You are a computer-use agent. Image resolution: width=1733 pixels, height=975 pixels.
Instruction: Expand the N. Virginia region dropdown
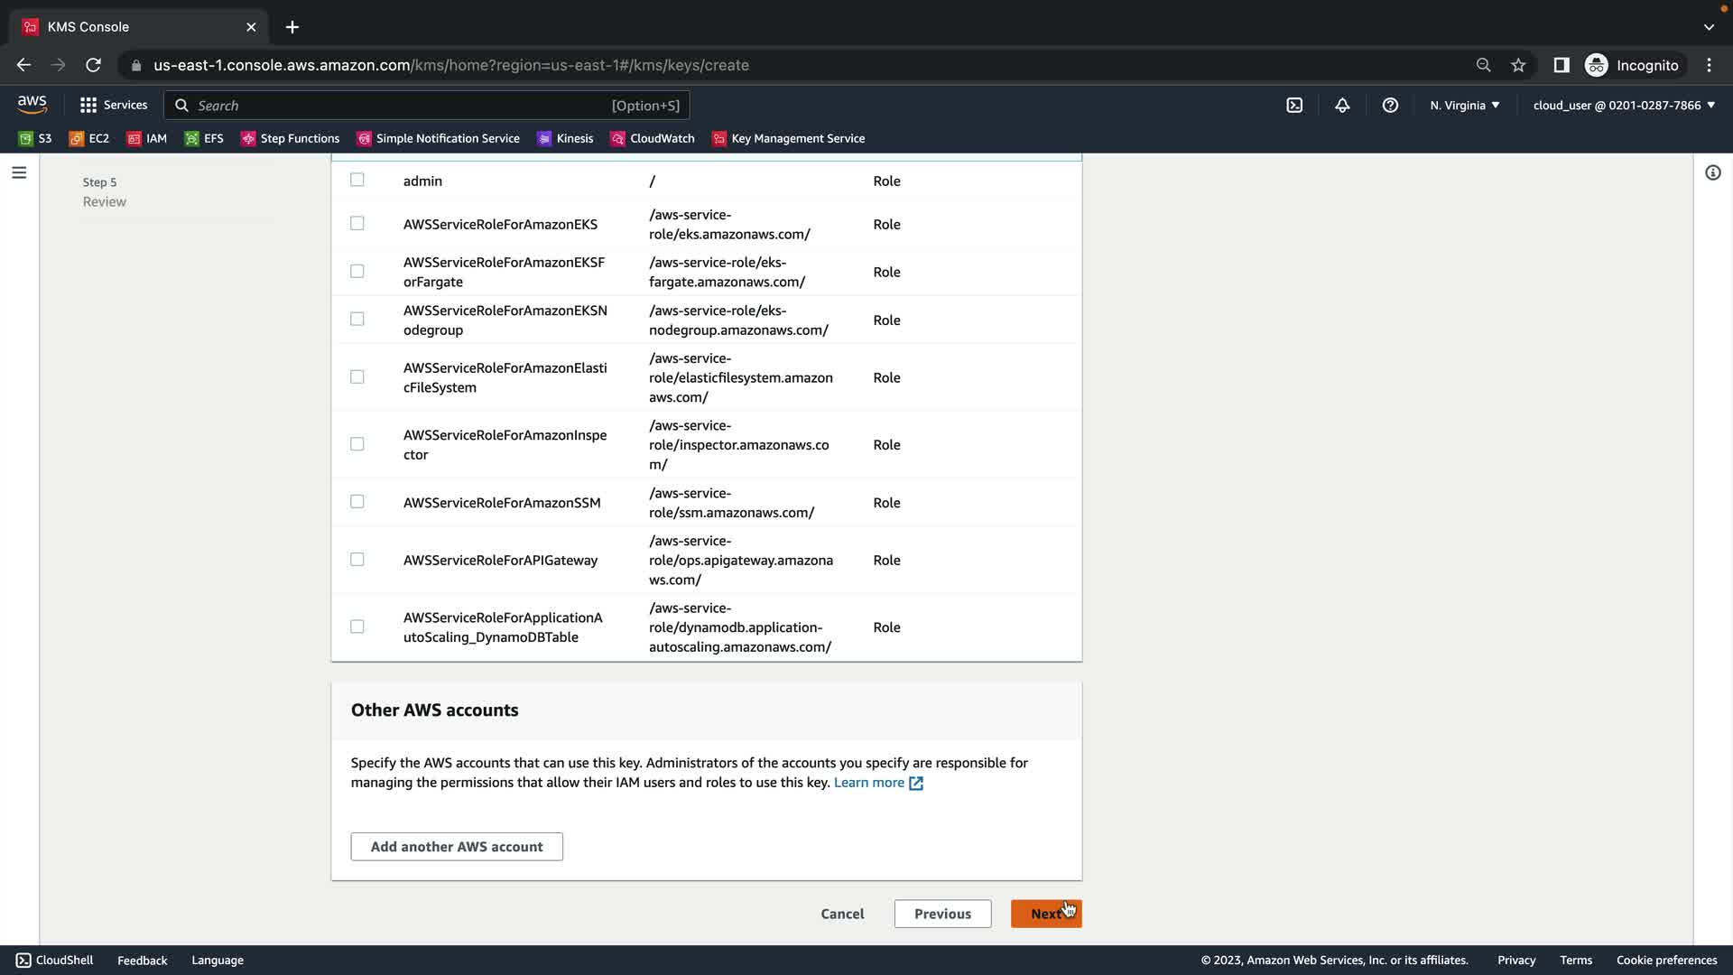1464,106
